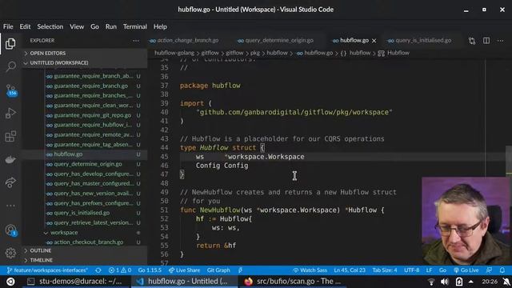Open Source Control view with badge
The height and width of the screenshot is (288, 512).
(x=10, y=90)
